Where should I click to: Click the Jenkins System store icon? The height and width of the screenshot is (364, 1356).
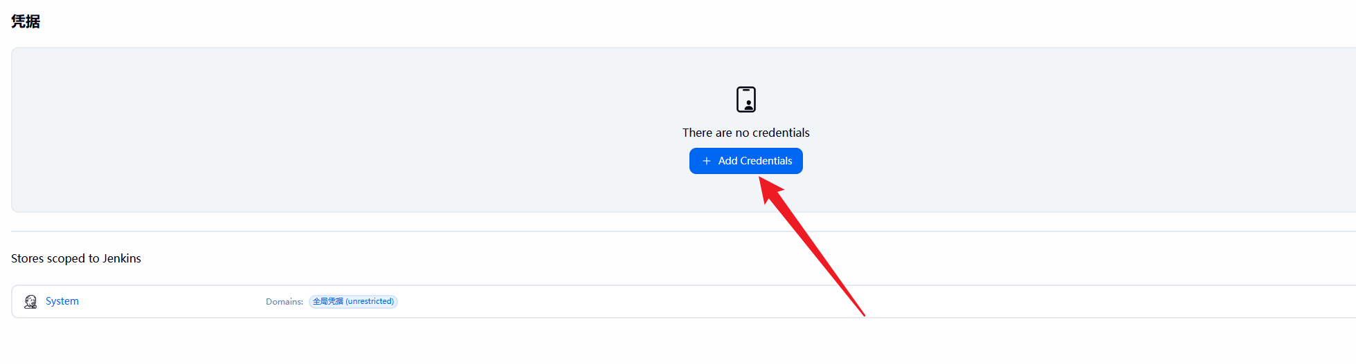coord(30,302)
